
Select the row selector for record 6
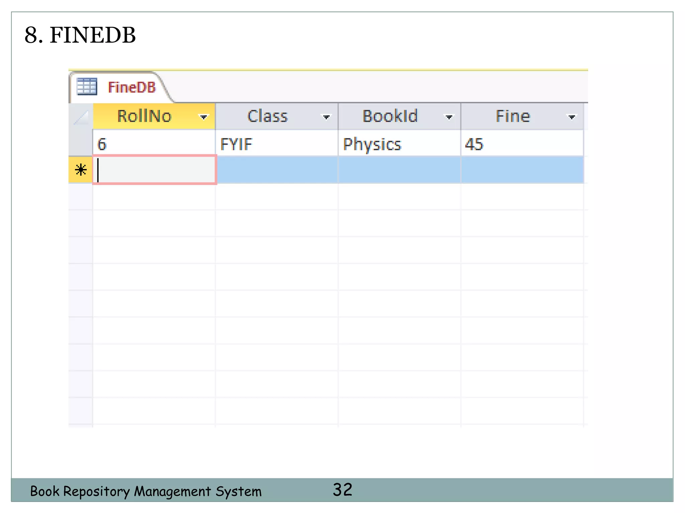(x=81, y=143)
